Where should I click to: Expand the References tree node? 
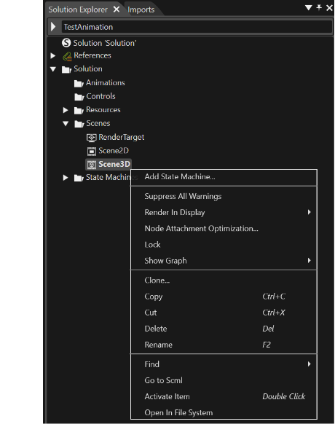coord(53,55)
